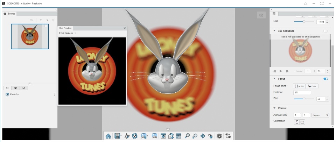Click the image share arrow icon

(x=171, y=136)
